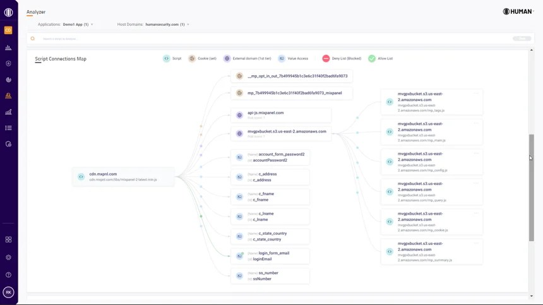Viewport: 543px width, 305px height.
Task: Select the api-js.mixpanel.com external domain node
Action: (x=281, y=115)
